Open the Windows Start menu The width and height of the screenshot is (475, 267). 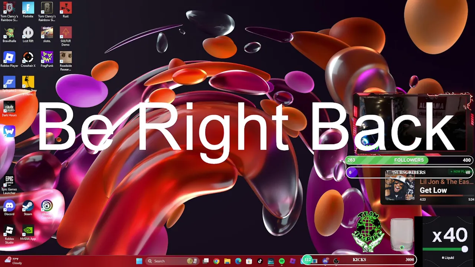[139, 261]
